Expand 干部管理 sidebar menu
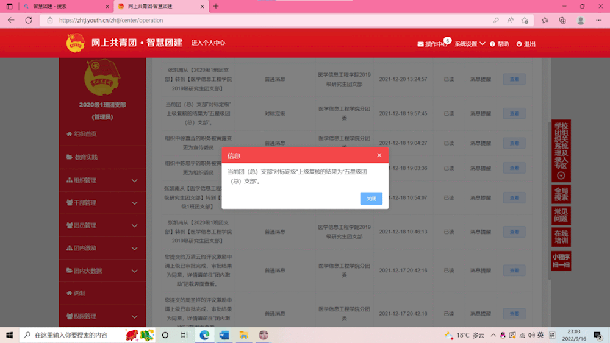 (x=102, y=203)
